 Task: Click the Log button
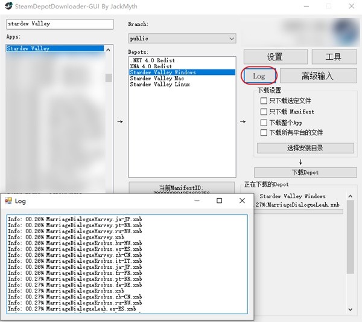(x=259, y=76)
